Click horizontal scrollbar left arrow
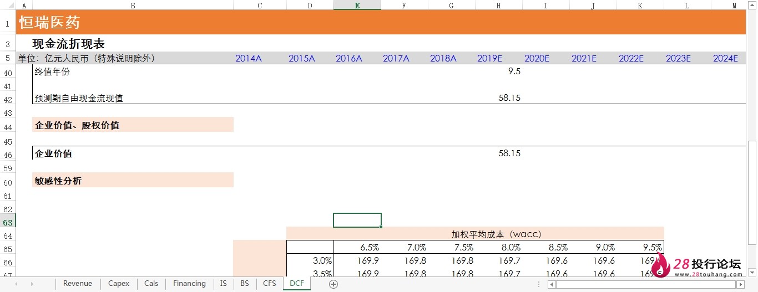The width and height of the screenshot is (758, 292). click(551, 284)
